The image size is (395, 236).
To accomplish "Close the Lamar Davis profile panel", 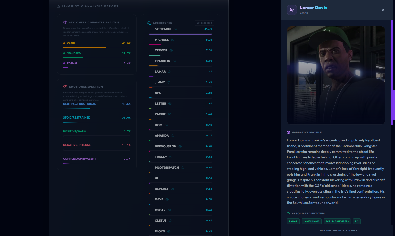I will click(383, 10).
